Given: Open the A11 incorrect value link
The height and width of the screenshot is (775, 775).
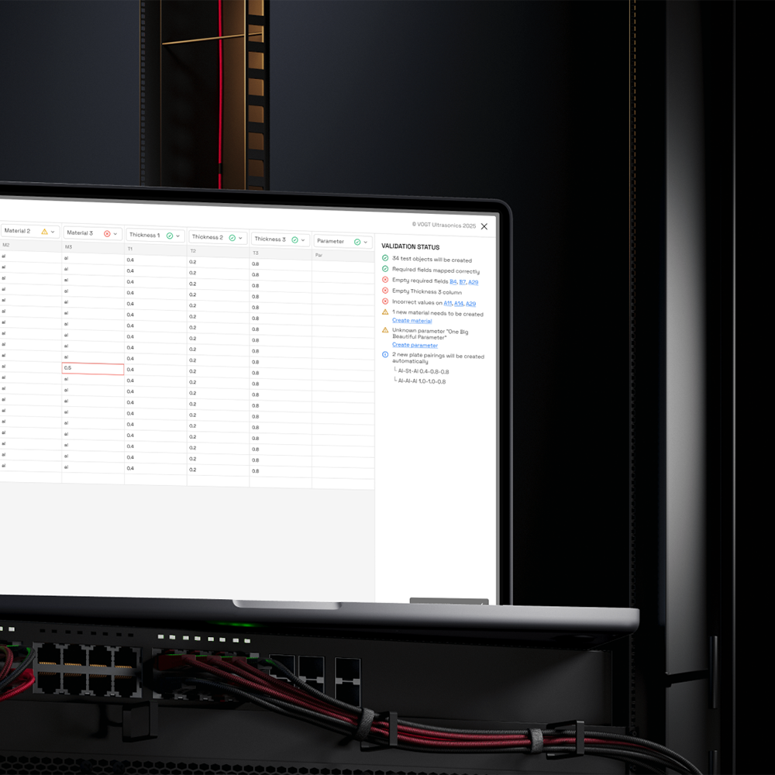Looking at the screenshot, I should tap(447, 304).
